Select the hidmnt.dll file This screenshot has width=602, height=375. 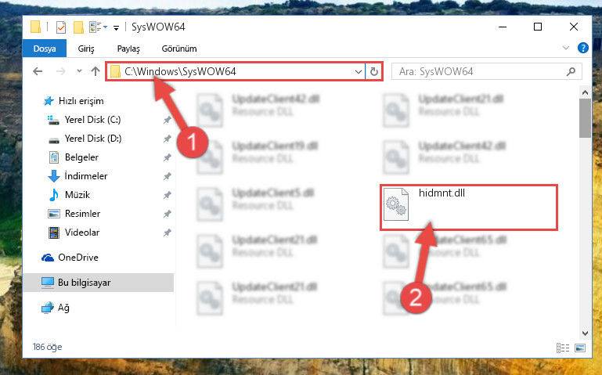469,207
